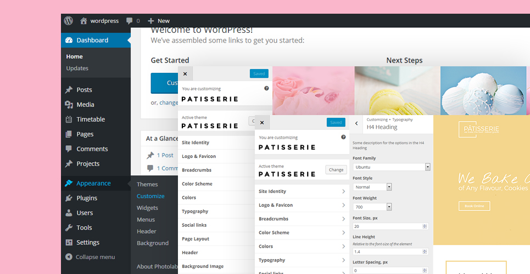
Task: Open the Font Weight 700 dropdown
Action: click(x=372, y=207)
